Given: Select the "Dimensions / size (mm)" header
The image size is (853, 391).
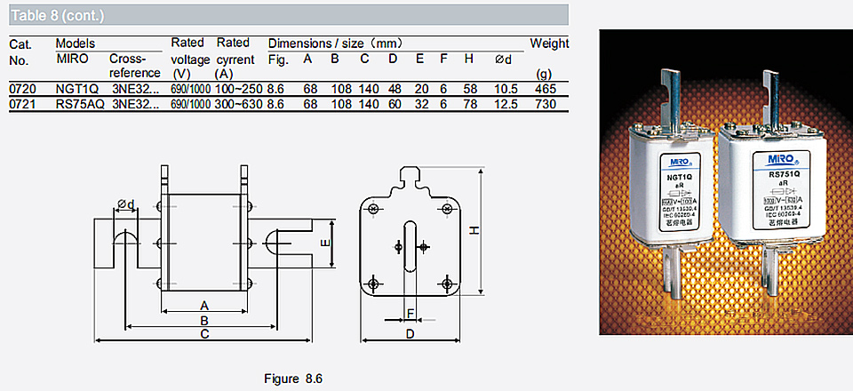Looking at the screenshot, I should coord(335,44).
